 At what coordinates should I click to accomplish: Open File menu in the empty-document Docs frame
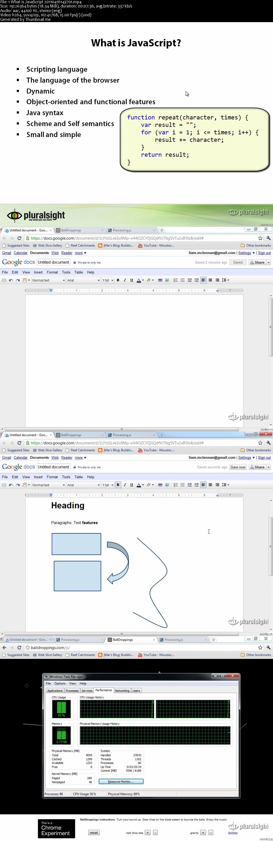tap(5, 272)
